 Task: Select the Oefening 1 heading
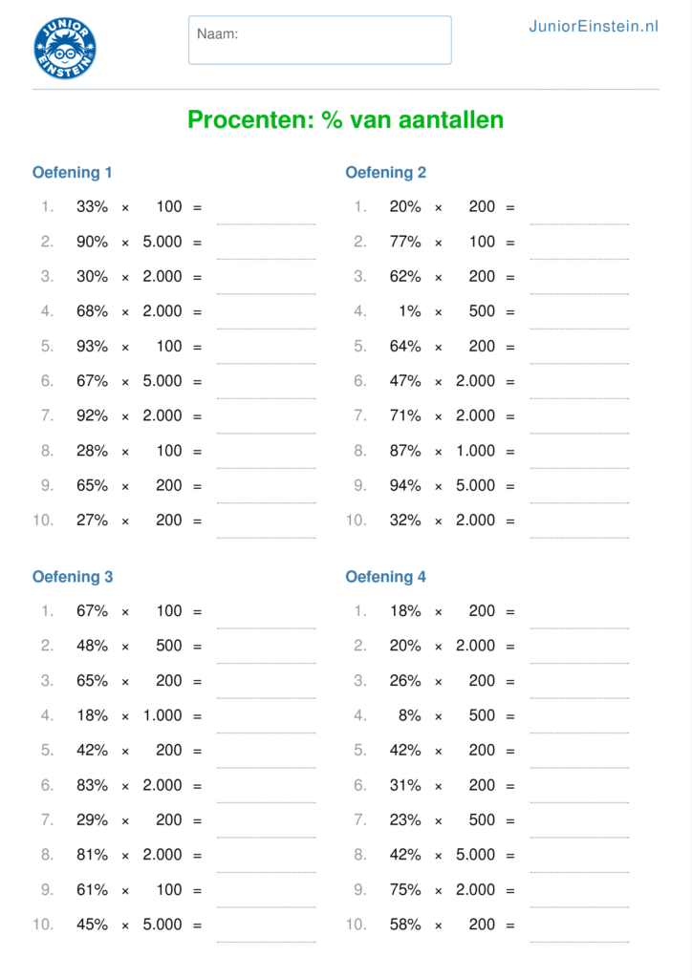(x=73, y=173)
